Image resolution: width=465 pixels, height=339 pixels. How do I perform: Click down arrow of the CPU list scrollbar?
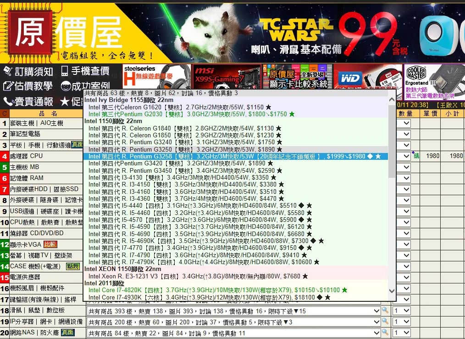[392, 291]
